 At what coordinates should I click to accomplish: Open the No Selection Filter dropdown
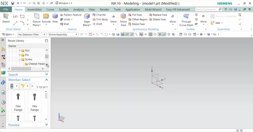[32, 34]
